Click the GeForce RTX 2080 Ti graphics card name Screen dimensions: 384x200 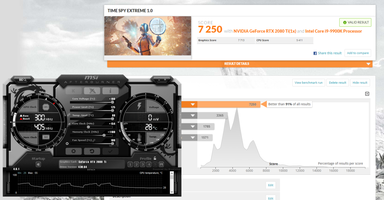92,162
